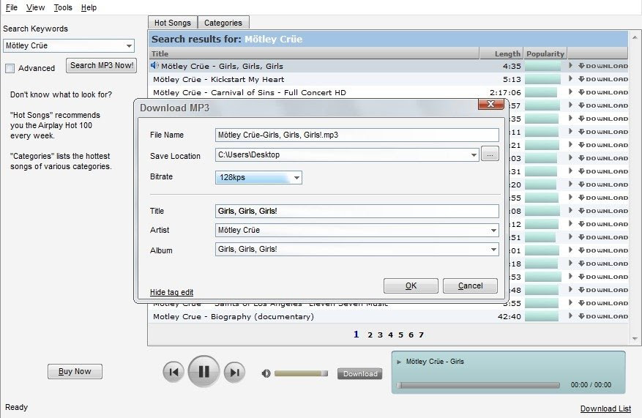Viewport: 642px width, 418px height.
Task: Go to results page 6
Action: (411, 335)
